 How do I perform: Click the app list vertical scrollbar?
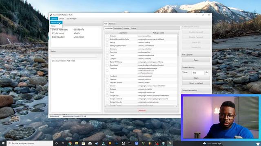tap(178, 45)
